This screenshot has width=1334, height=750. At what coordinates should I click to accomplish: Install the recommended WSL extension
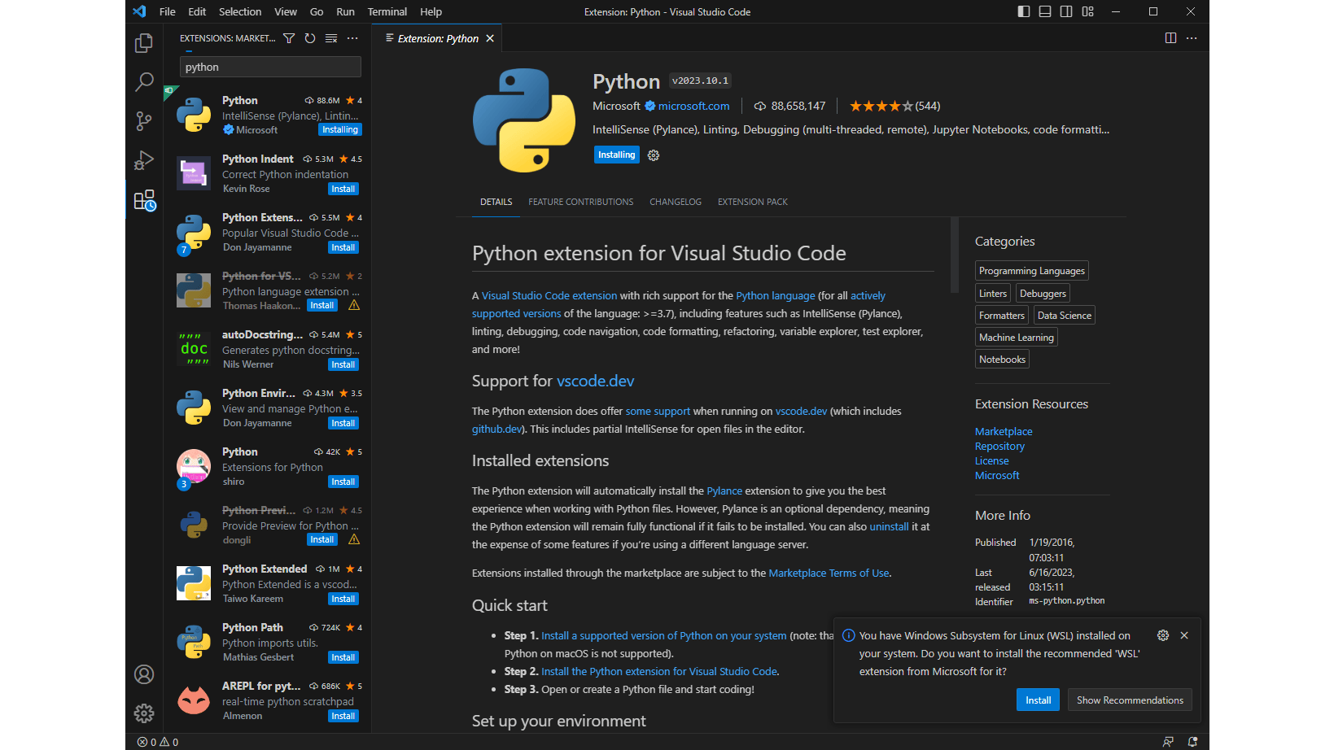[1038, 700]
